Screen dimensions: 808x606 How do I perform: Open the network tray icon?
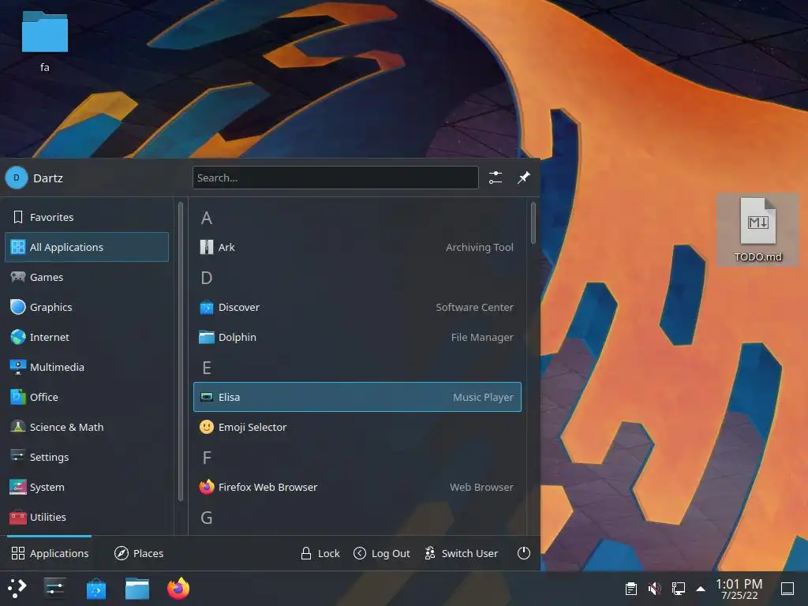pyautogui.click(x=678, y=588)
